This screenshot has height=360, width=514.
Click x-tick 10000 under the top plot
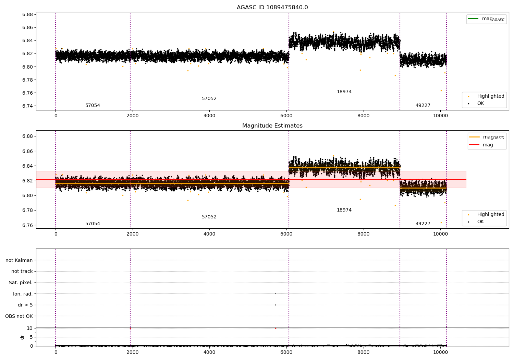click(440, 116)
